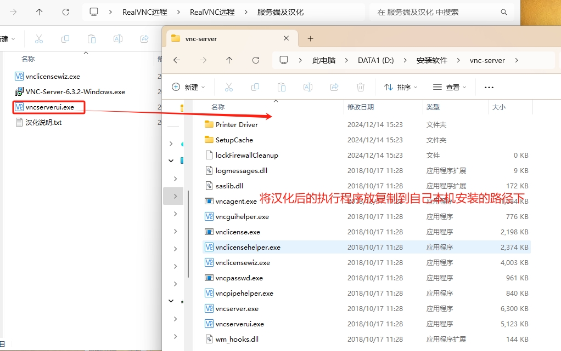The height and width of the screenshot is (351, 561).
Task: Click the Delete trash icon in vnc-server toolbar
Action: (x=361, y=87)
